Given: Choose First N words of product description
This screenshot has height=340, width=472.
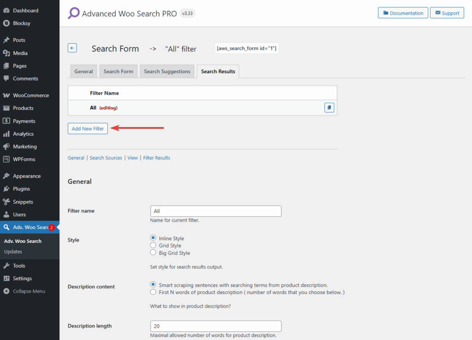Looking at the screenshot, I should click(153, 292).
